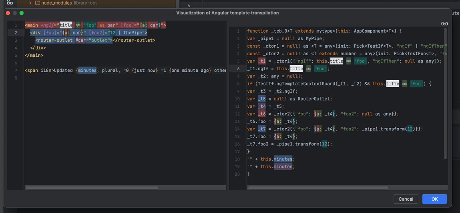Viewport: 460px width, 213px height.
Task: Click the 'var _t6 = _ctor2' line
Action: tap(323, 114)
